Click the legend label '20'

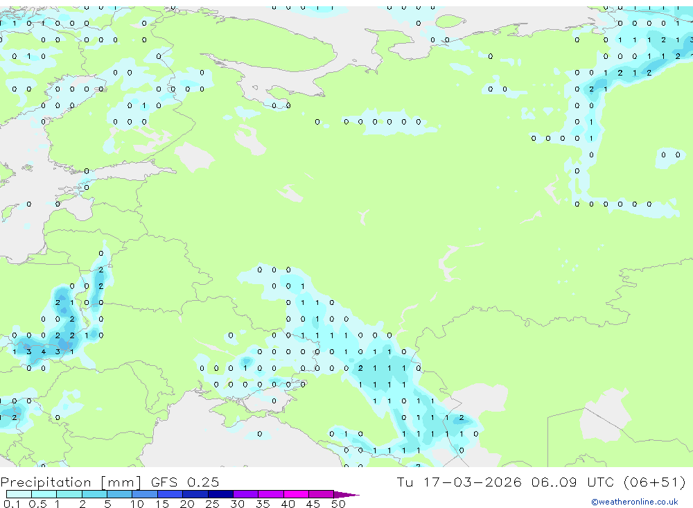coord(187,504)
